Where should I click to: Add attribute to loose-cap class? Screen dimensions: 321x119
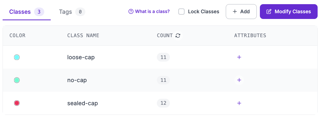coord(239,57)
